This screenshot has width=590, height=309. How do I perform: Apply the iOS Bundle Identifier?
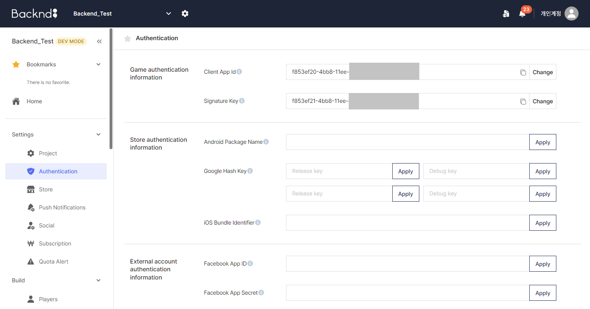(543, 223)
